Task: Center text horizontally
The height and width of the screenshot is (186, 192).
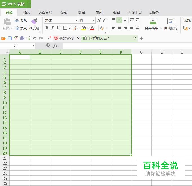Action: (x=120, y=28)
